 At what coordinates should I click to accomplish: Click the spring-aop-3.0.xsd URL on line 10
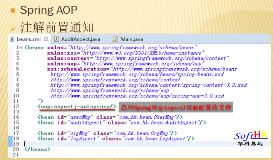137,96
